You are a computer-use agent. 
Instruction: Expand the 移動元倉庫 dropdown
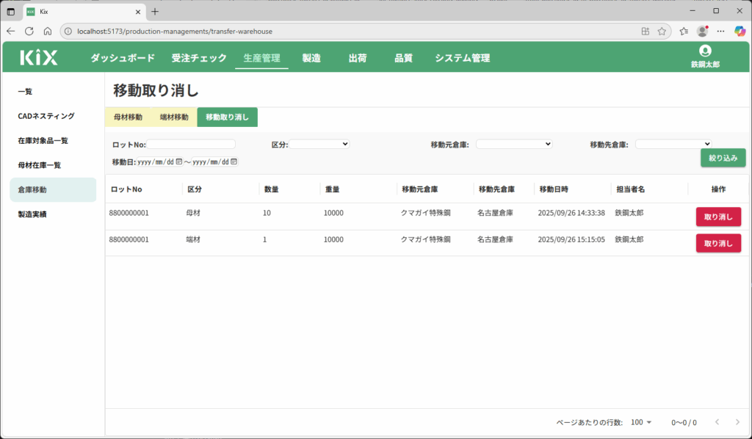pos(513,145)
